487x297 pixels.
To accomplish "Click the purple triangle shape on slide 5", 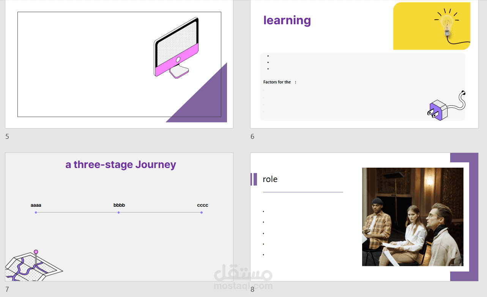I will pyautogui.click(x=207, y=102).
